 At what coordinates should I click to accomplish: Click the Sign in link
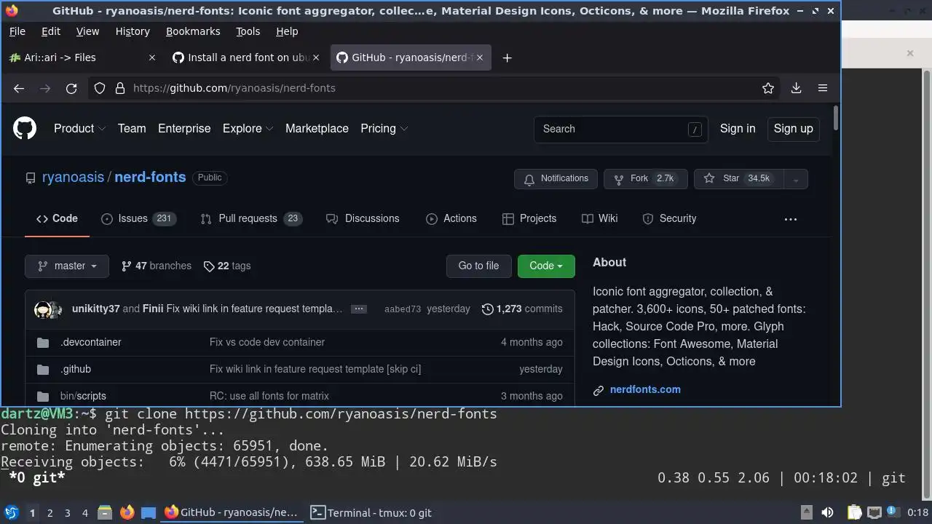tap(738, 129)
